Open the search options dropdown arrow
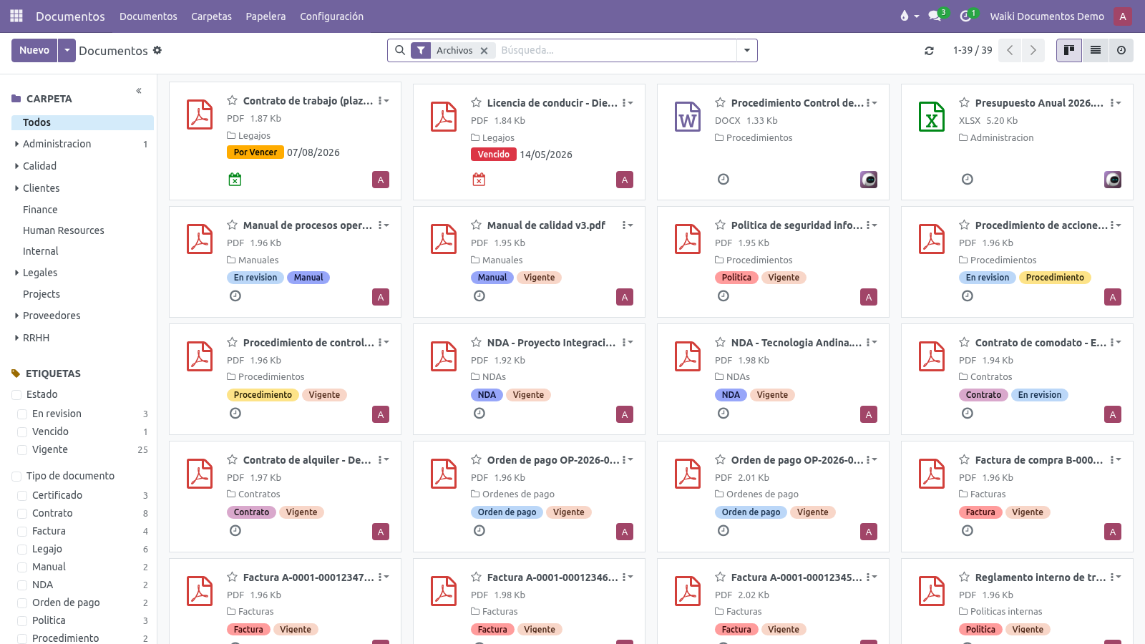 pos(747,50)
